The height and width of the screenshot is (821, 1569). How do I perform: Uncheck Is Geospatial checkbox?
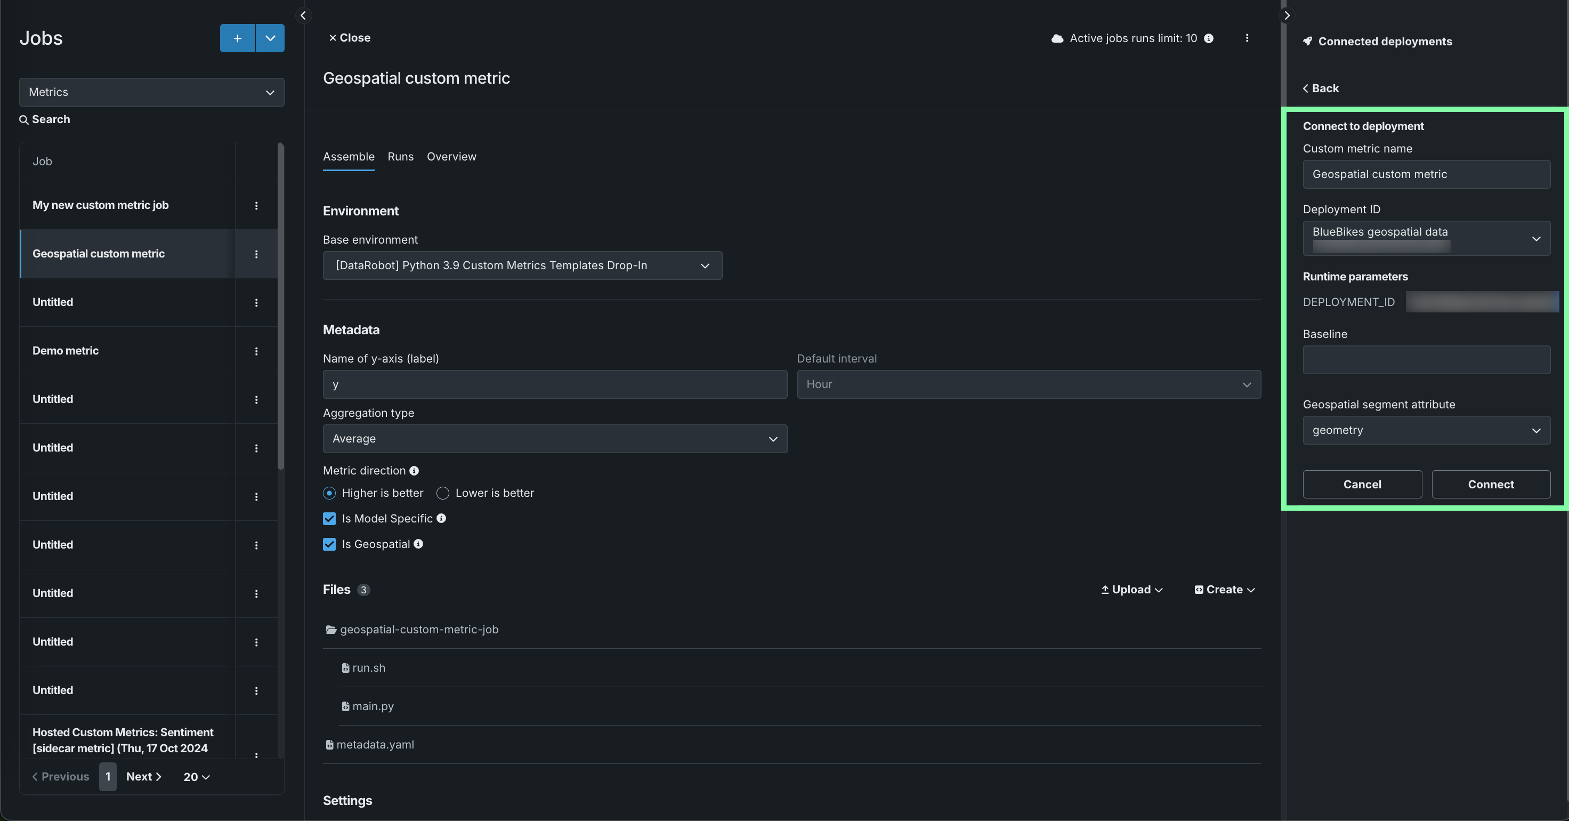[x=329, y=544]
